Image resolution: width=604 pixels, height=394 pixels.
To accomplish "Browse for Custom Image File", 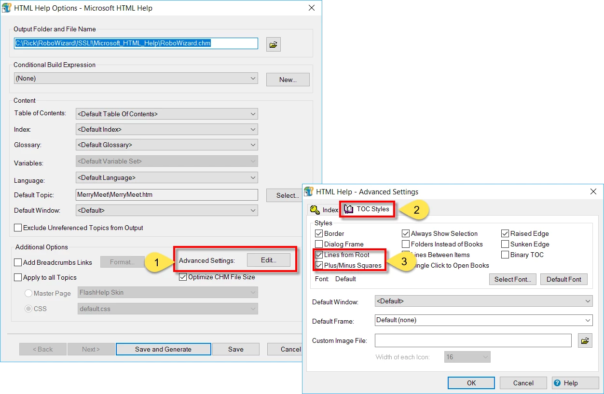I will coord(585,340).
